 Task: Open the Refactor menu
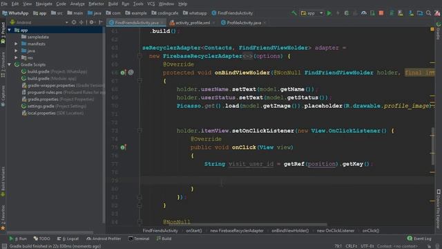pos(96,4)
